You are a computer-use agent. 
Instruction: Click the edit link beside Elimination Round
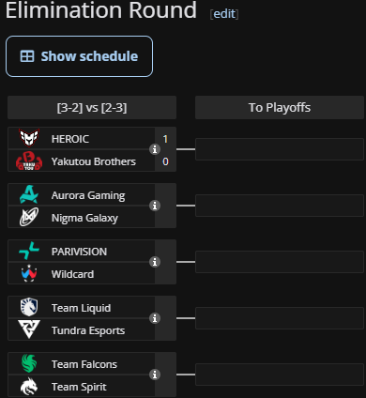pyautogui.click(x=224, y=14)
